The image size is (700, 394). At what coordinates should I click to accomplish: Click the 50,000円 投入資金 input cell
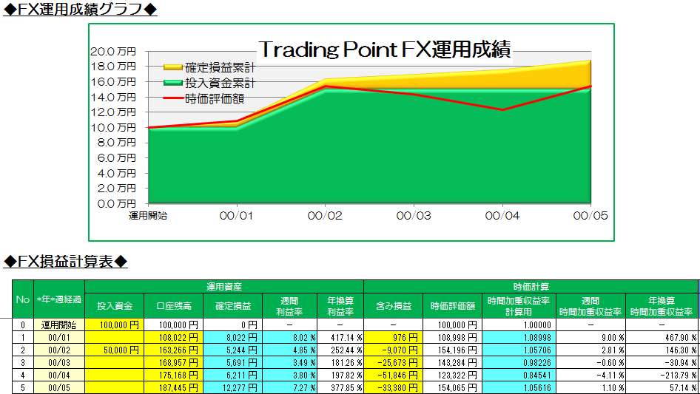[114, 350]
